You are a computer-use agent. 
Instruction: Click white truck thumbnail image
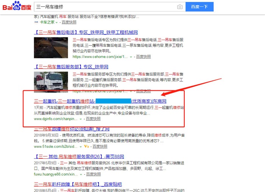51,82
